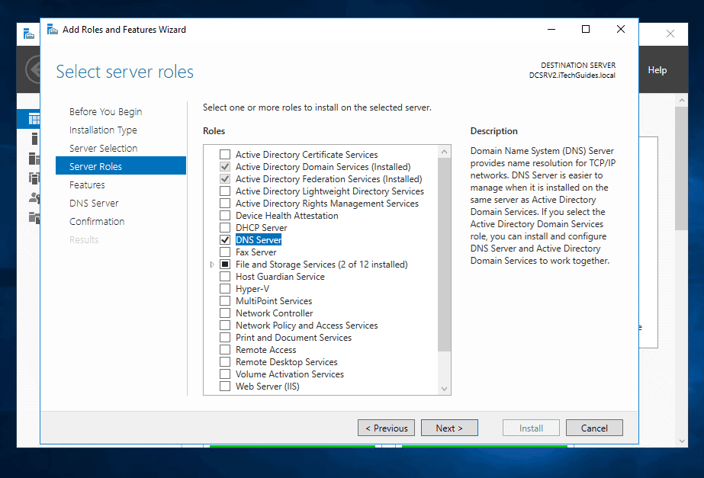
Task: Check Remote Desktop Services role
Action: [x=225, y=362]
